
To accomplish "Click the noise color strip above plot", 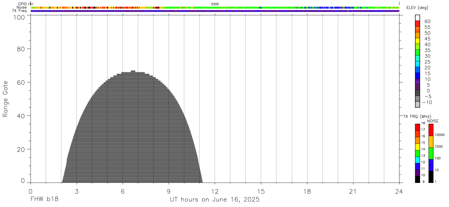I will pyautogui.click(x=215, y=7).
